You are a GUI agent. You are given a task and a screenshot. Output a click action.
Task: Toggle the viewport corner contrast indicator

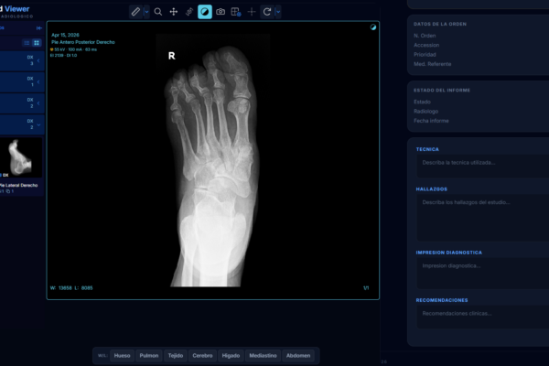click(373, 28)
